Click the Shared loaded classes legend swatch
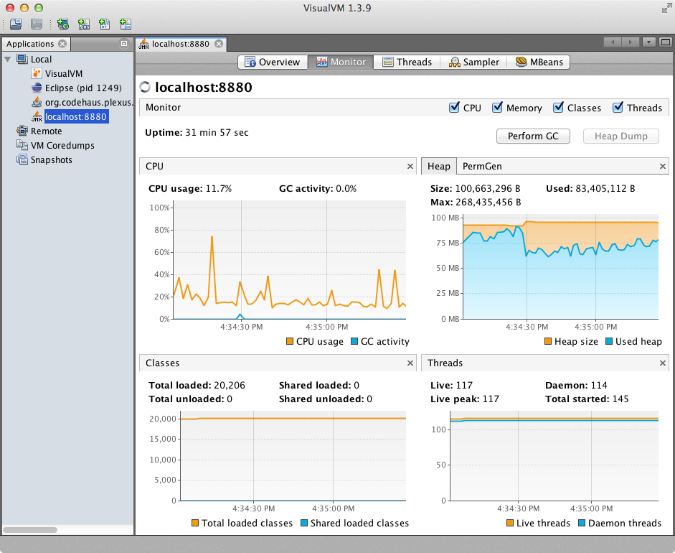The height and width of the screenshot is (553, 675). 304,523
